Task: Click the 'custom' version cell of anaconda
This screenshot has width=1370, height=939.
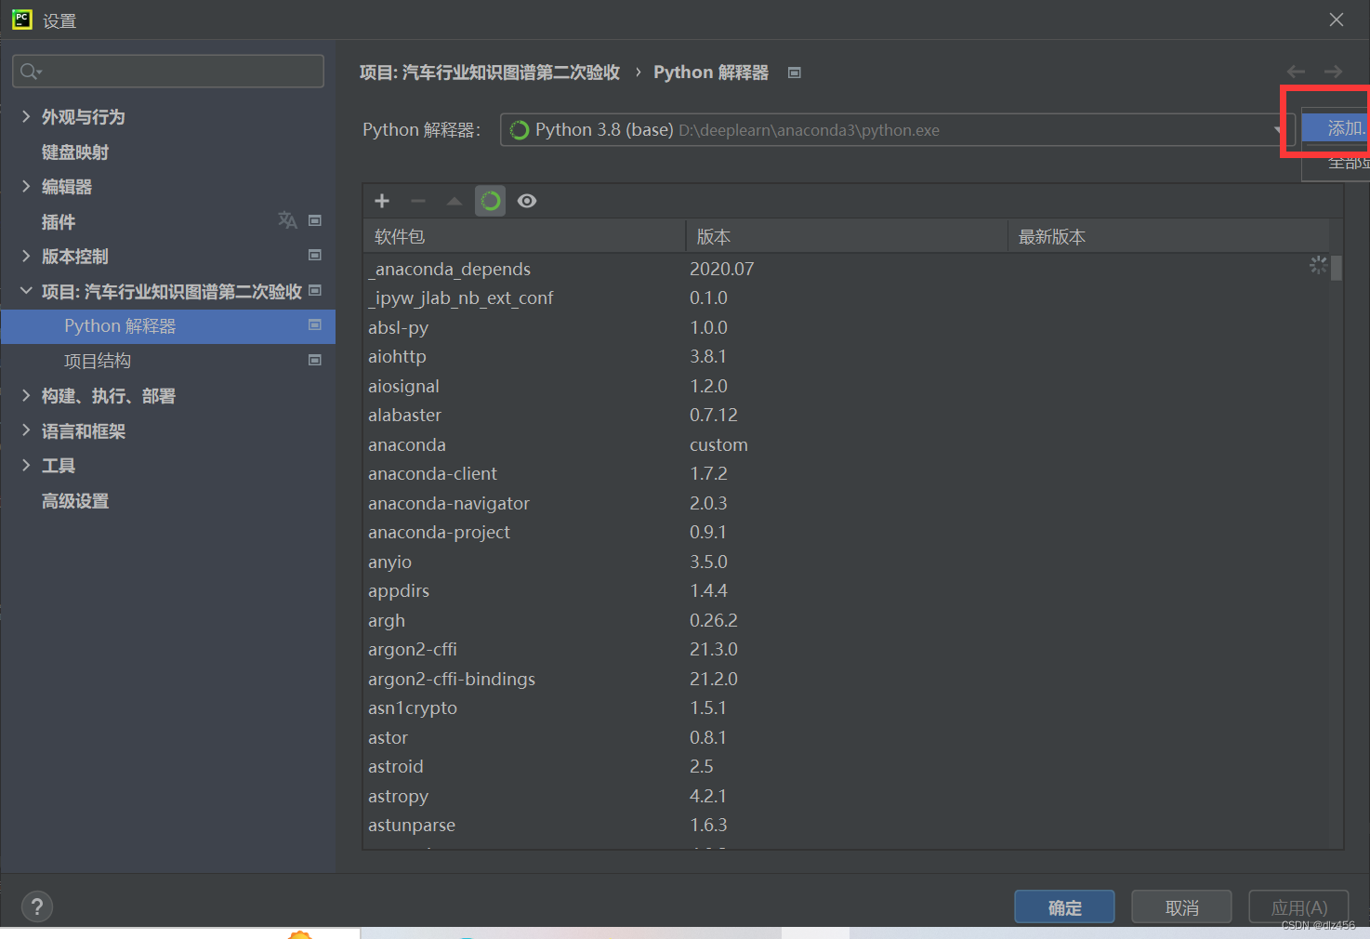Action: point(718,444)
